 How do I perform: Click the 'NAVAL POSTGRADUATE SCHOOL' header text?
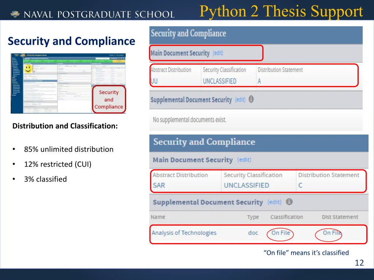(x=99, y=15)
